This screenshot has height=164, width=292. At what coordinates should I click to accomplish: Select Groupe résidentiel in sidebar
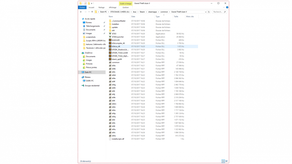pos(92,86)
